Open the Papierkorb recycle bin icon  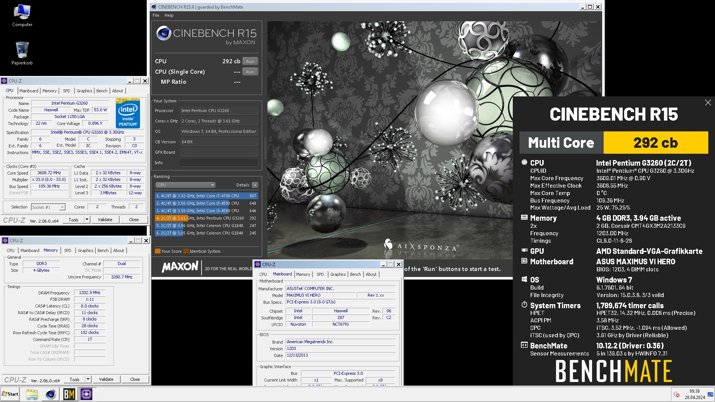[x=22, y=53]
